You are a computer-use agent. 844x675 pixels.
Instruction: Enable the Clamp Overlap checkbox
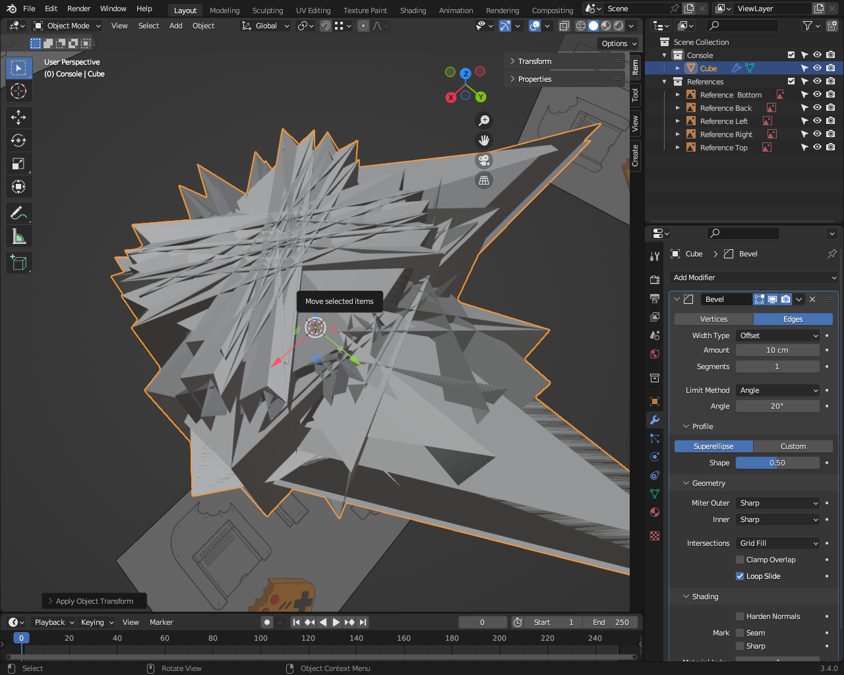click(x=740, y=560)
